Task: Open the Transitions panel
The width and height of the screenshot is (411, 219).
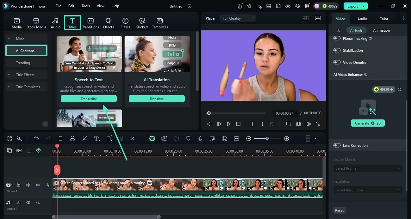Action: click(90, 23)
